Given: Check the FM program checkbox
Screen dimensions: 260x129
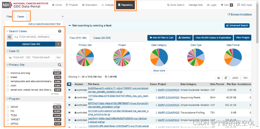Looking at the screenshot, I should [8, 111].
